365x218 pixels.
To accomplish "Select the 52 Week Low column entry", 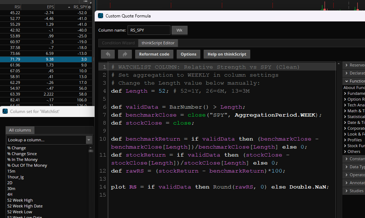I will (20, 212).
